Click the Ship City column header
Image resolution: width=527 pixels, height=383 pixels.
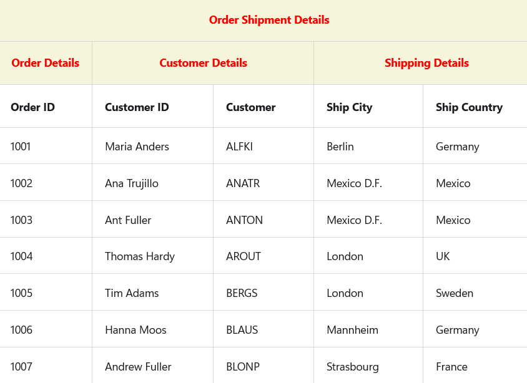click(x=349, y=107)
